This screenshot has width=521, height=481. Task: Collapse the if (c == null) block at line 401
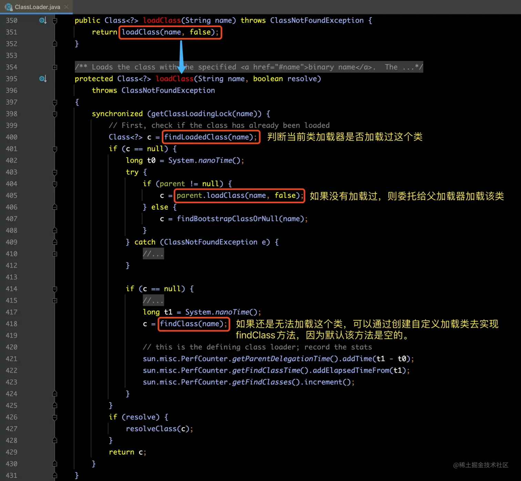coord(55,149)
